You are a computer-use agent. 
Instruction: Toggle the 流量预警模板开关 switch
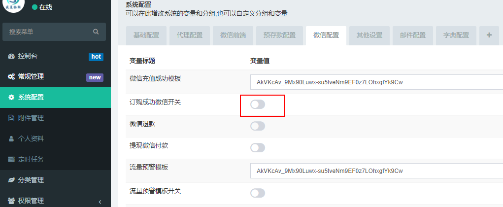coord(258,193)
